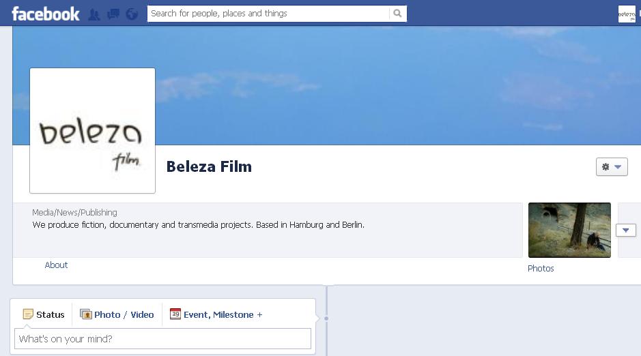Click the search magnifier button
The height and width of the screenshot is (356, 641).
tap(397, 14)
